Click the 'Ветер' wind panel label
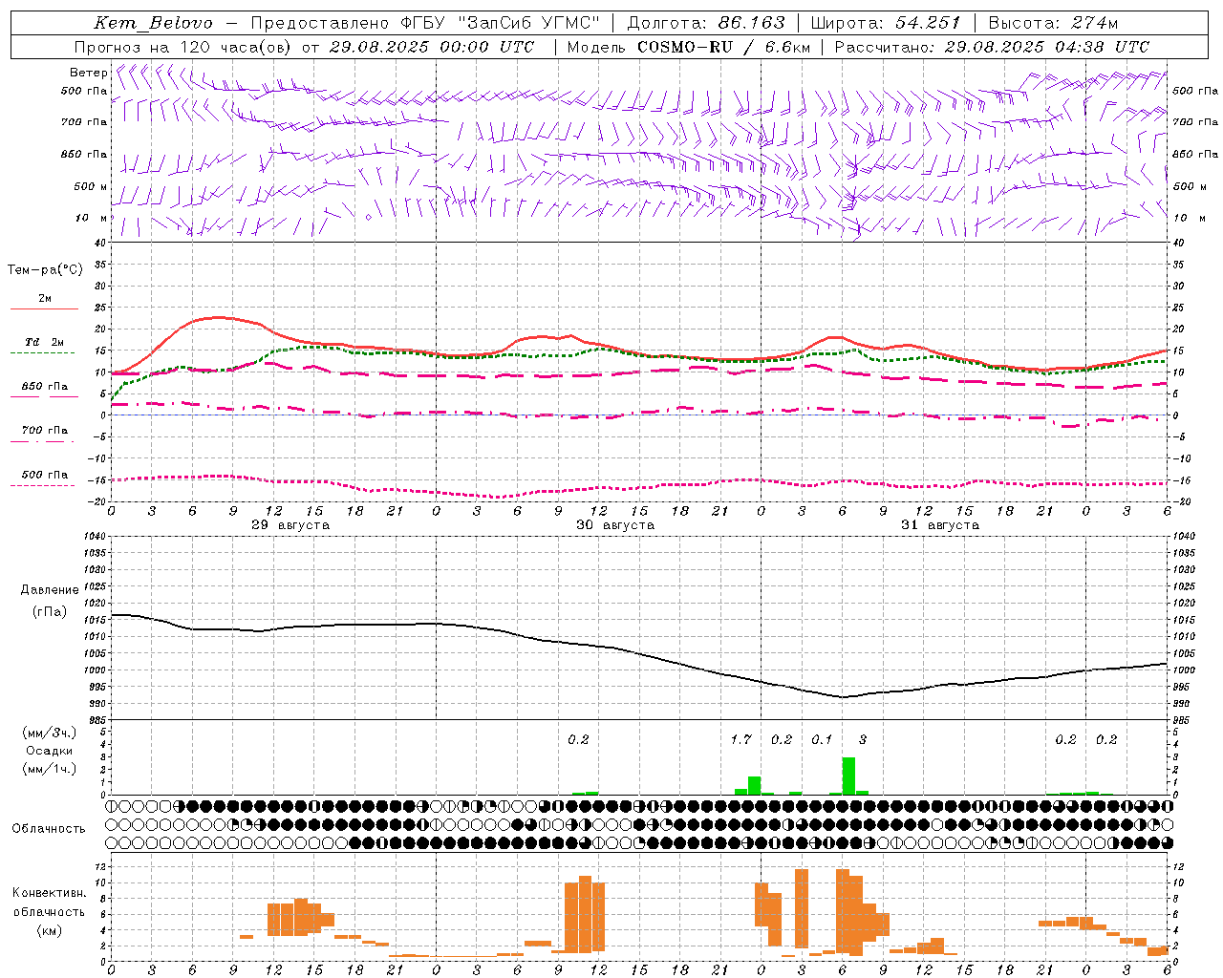This screenshot has width=1223, height=978. pos(88,73)
